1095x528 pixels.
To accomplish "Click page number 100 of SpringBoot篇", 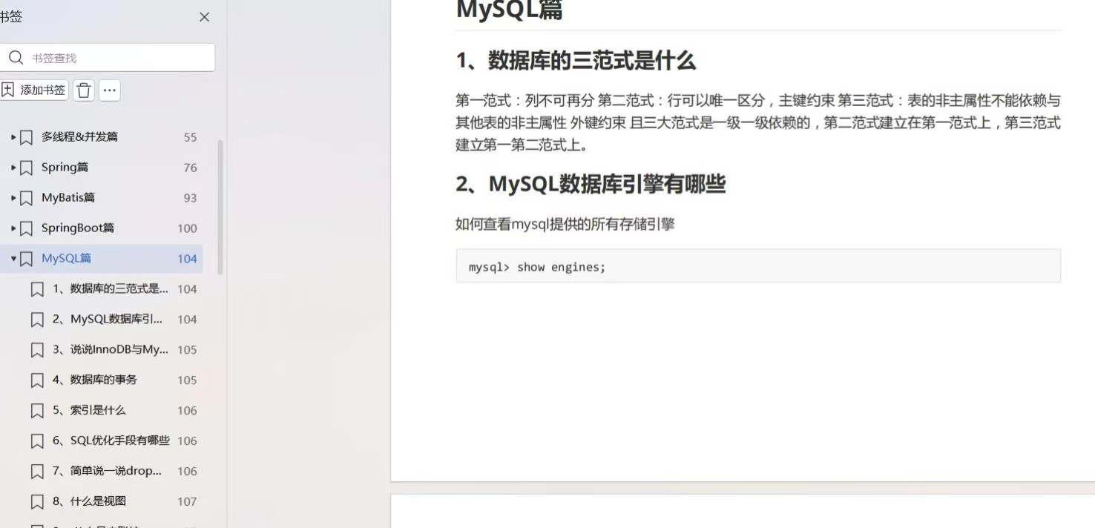I will [x=187, y=228].
